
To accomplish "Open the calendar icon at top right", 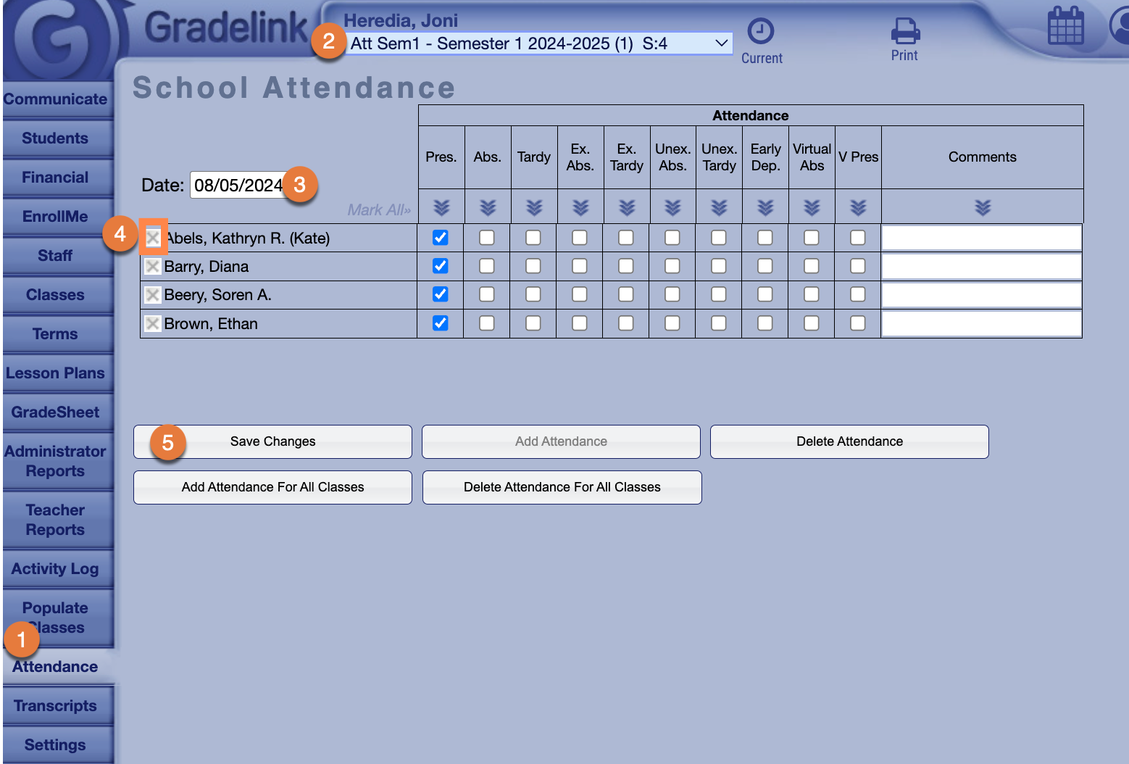I will (x=1066, y=26).
